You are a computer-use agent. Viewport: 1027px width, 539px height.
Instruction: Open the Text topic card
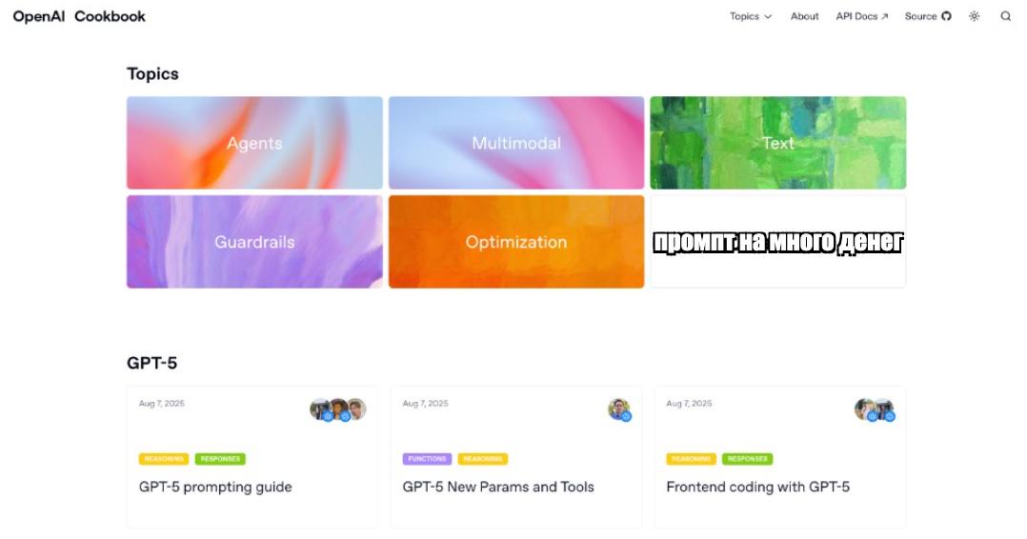tap(778, 143)
